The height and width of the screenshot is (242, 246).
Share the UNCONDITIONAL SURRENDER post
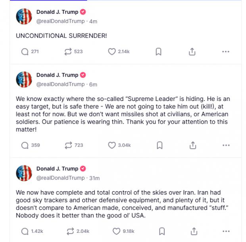click(x=192, y=52)
